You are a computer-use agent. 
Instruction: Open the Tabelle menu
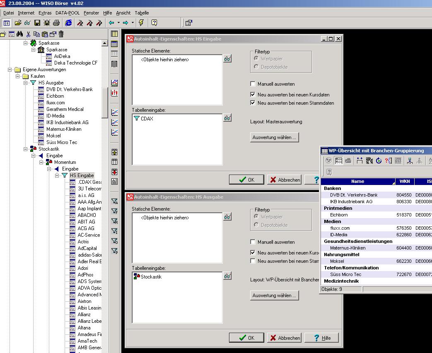point(142,13)
